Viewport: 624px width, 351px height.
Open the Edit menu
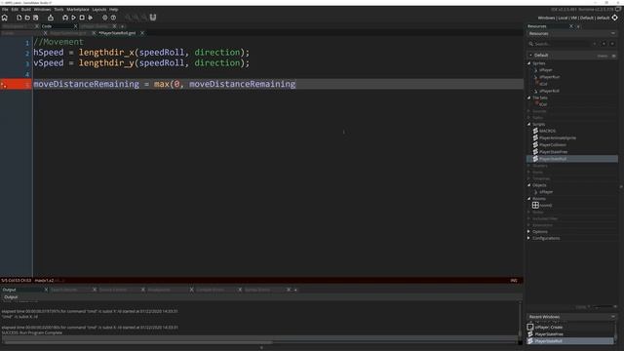tap(15, 9)
